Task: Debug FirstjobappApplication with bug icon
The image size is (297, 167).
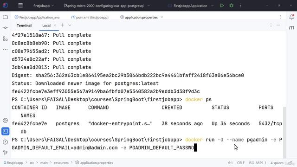Action: click(x=231, y=6)
